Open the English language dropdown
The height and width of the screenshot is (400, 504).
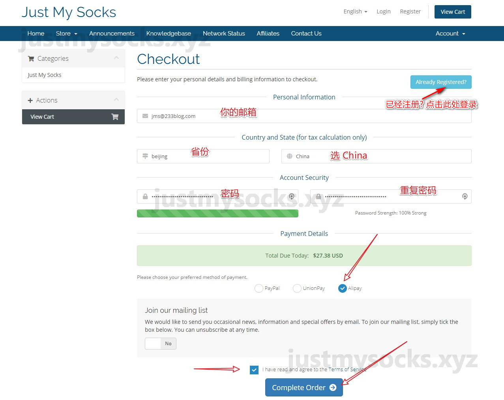click(x=355, y=11)
